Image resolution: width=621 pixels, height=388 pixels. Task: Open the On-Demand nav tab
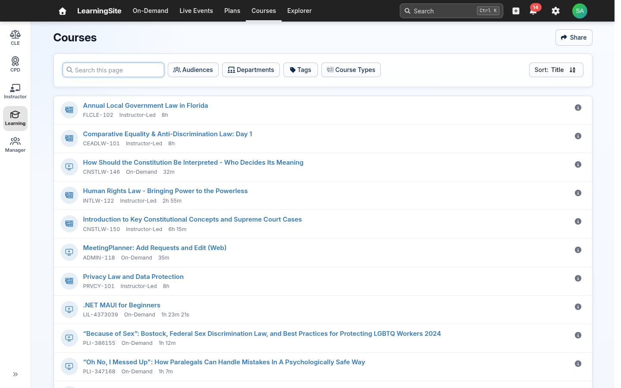[x=151, y=11]
